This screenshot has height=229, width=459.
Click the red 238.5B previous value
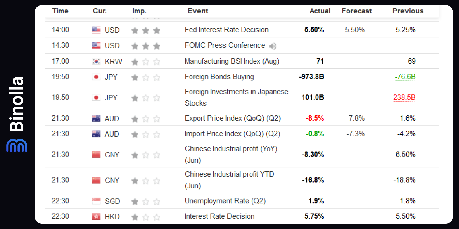[x=404, y=98]
